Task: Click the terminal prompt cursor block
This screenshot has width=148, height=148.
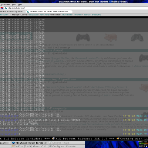Action: point(20,134)
